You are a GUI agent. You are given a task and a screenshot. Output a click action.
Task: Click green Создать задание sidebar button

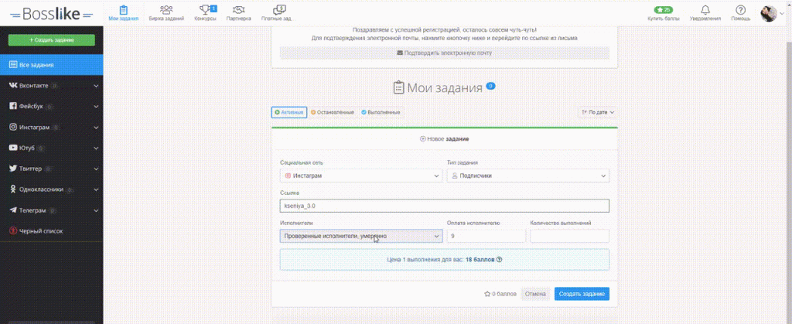(x=52, y=40)
